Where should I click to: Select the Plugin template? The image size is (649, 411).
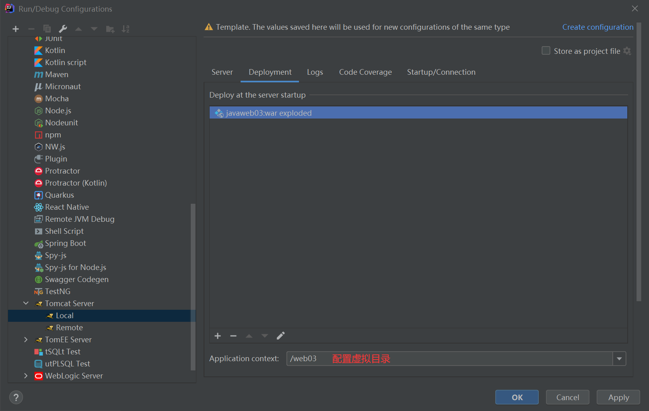[102, 159]
